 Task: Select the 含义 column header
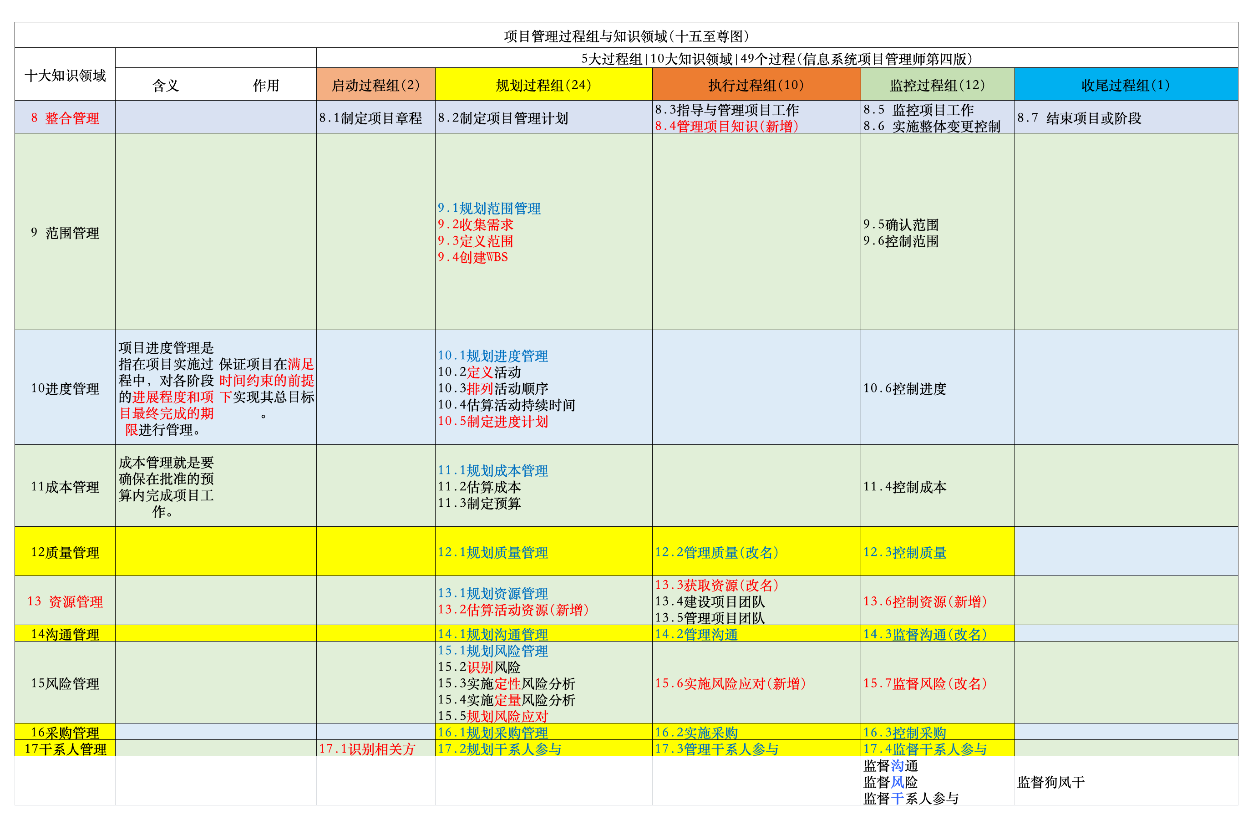pyautogui.click(x=165, y=84)
